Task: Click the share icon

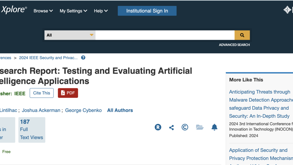Action: pos(171,127)
